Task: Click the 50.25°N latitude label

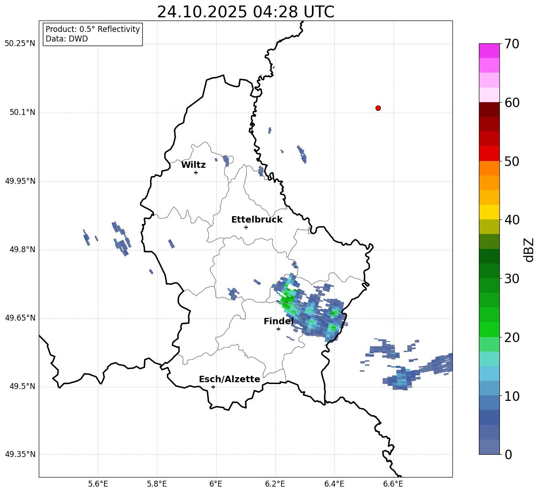Action: pyautogui.click(x=20, y=44)
